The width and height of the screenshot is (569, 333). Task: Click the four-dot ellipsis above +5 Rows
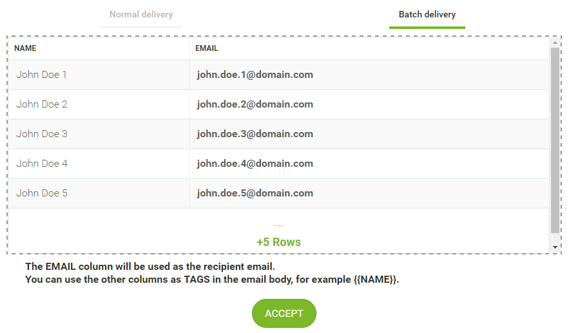coord(278,226)
